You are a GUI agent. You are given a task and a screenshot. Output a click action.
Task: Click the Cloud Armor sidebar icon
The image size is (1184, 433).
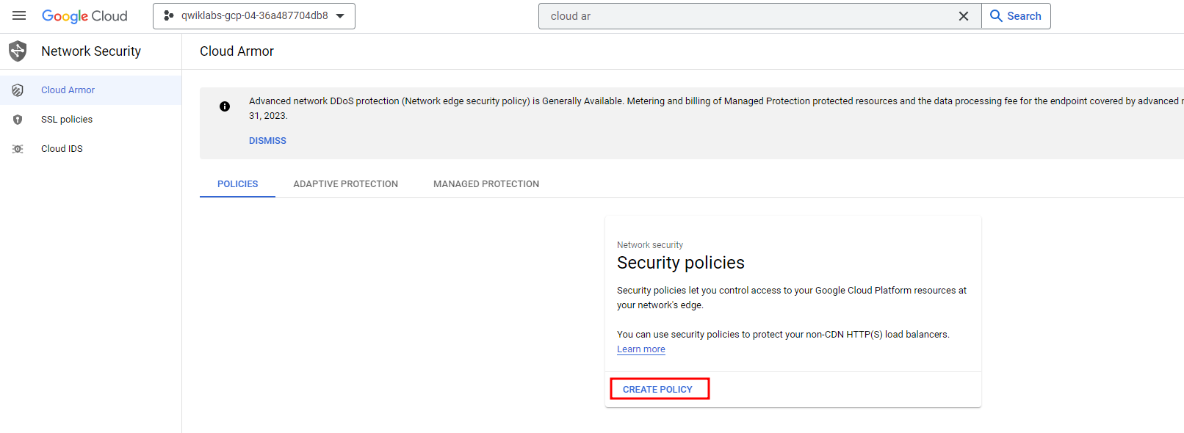18,90
